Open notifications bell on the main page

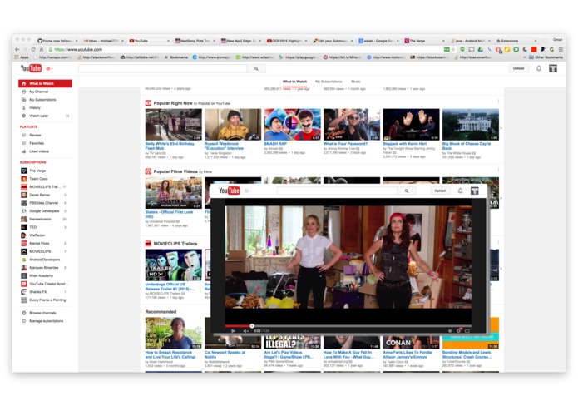(x=539, y=68)
